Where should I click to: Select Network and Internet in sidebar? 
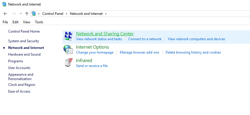[26, 48]
